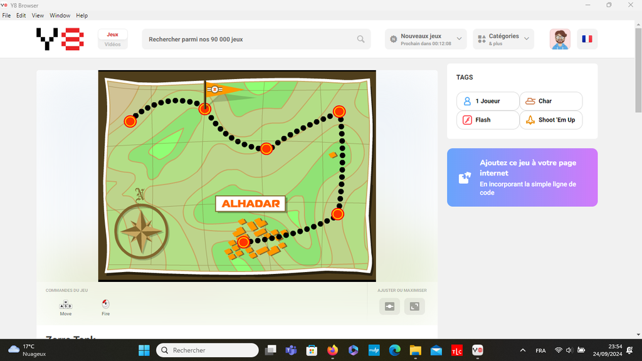Click the Windows taskbar Rechercher search box
642x361 pixels.
207,350
